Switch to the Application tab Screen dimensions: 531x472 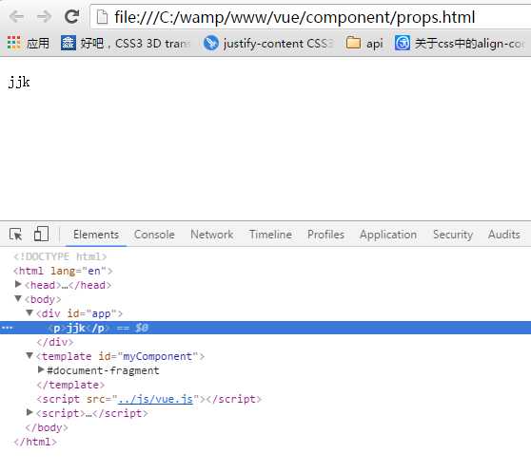388,235
